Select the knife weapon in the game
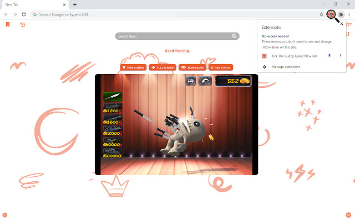This screenshot has width=355, height=221. tap(113, 97)
